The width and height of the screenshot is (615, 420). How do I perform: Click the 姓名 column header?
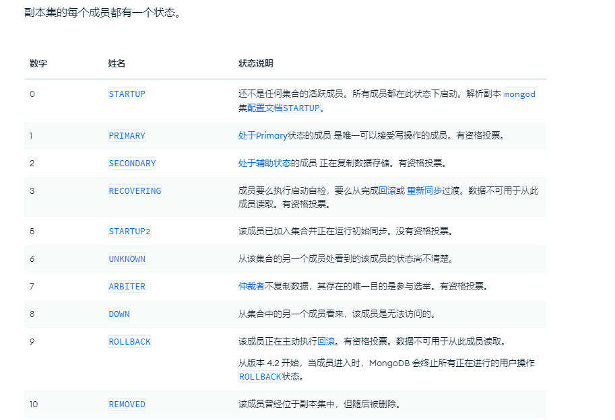(117, 64)
